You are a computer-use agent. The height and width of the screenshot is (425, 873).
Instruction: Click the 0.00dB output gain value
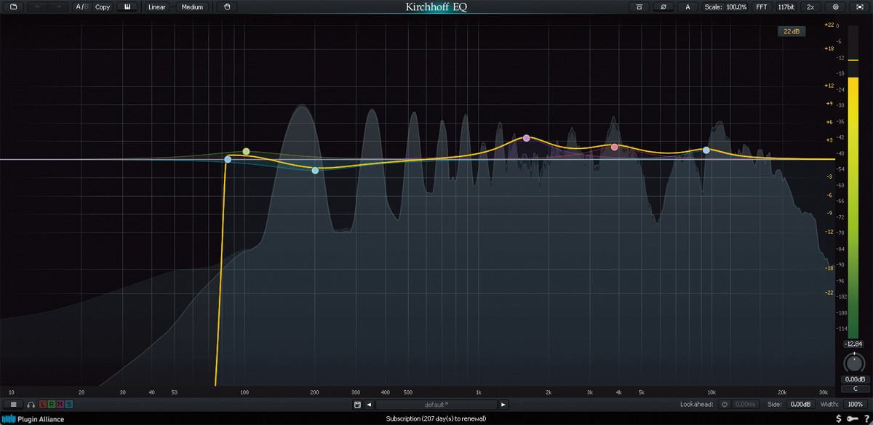click(x=854, y=379)
